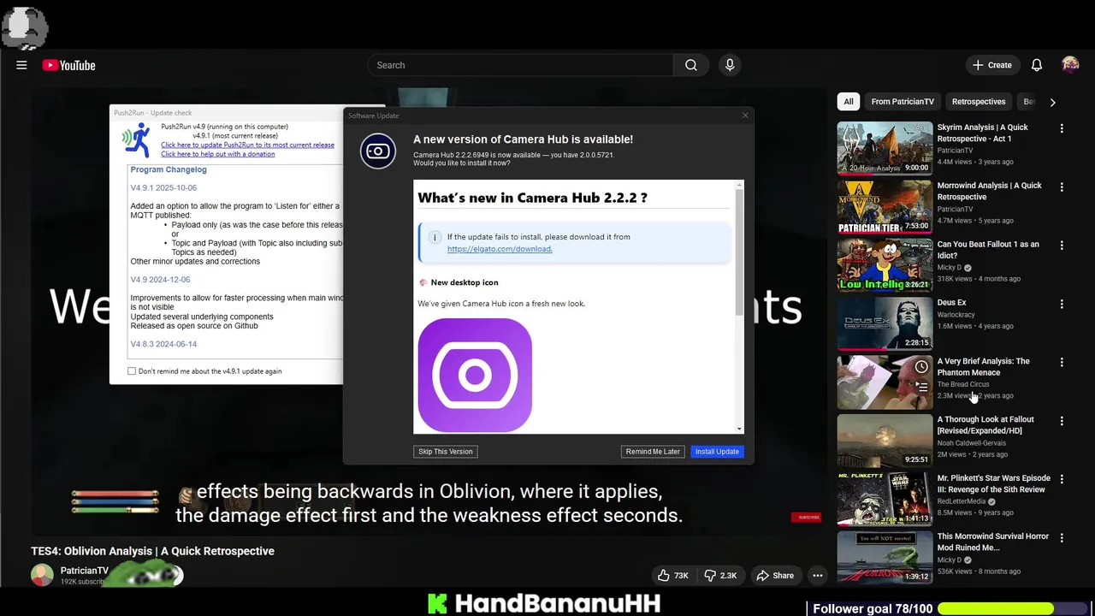The width and height of the screenshot is (1095, 616).
Task: Add Phantom Menace video to queue icon
Action: pyautogui.click(x=921, y=387)
